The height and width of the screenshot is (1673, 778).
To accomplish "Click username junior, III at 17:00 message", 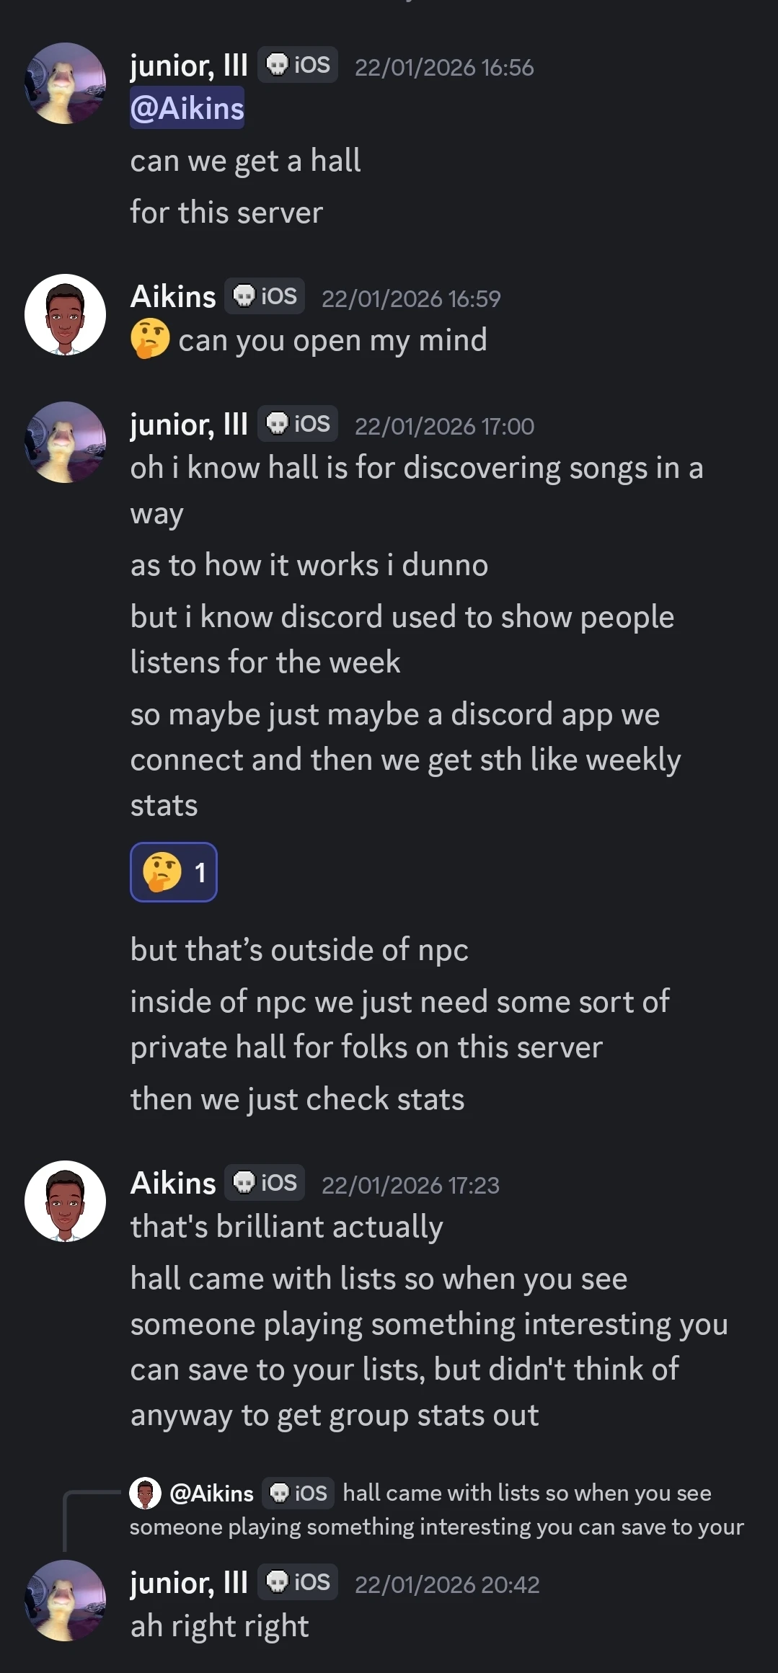I will pos(189,425).
